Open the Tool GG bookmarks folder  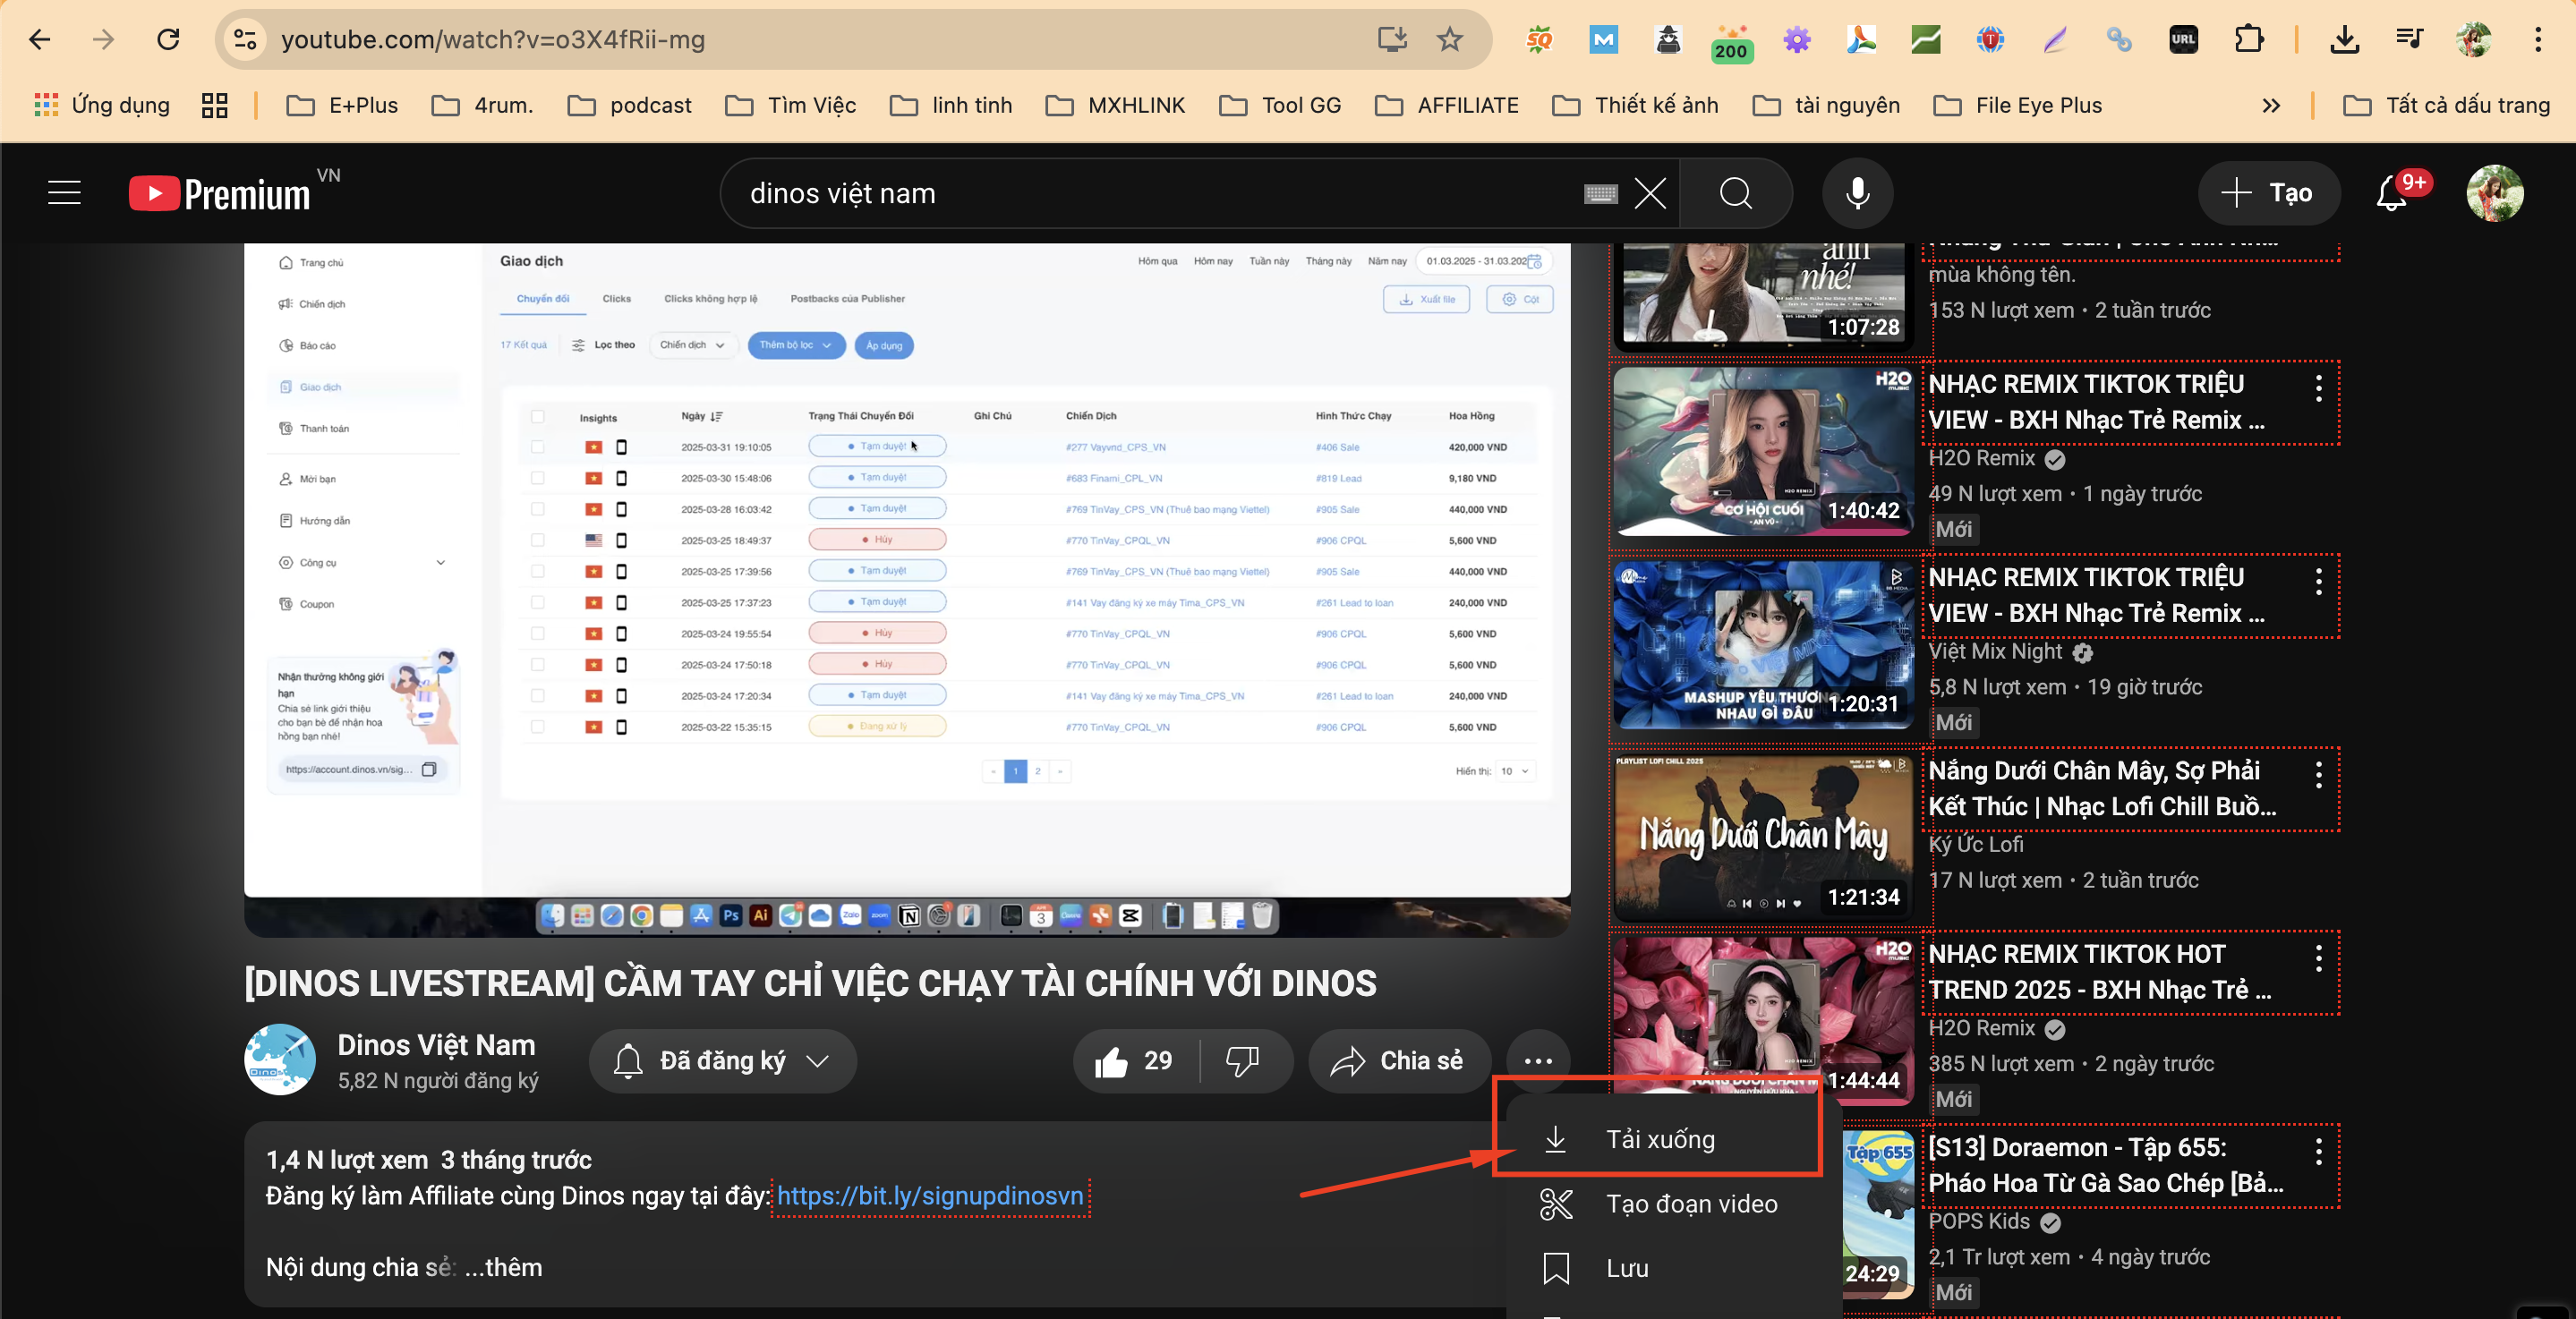(x=1280, y=105)
